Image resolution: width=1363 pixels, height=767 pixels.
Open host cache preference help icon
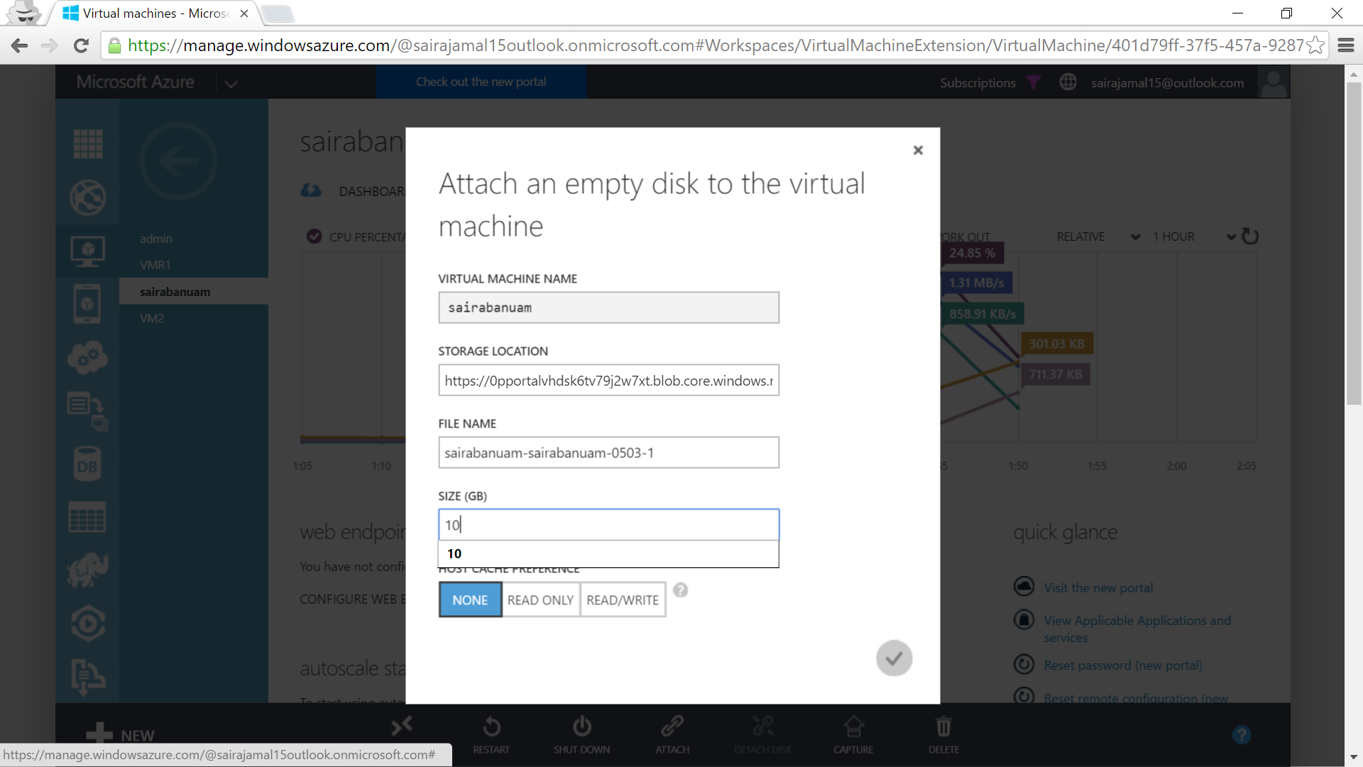pos(680,590)
